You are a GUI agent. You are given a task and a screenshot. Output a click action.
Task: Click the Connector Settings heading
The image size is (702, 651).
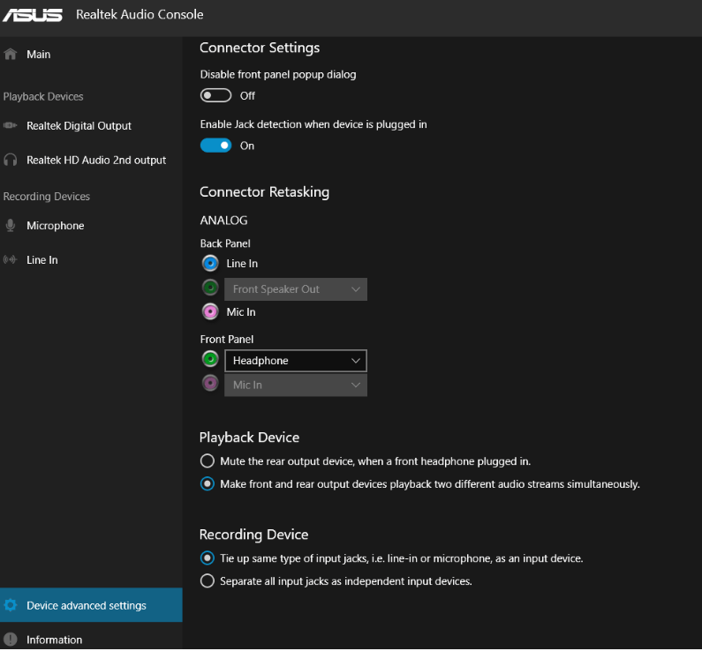(x=260, y=48)
